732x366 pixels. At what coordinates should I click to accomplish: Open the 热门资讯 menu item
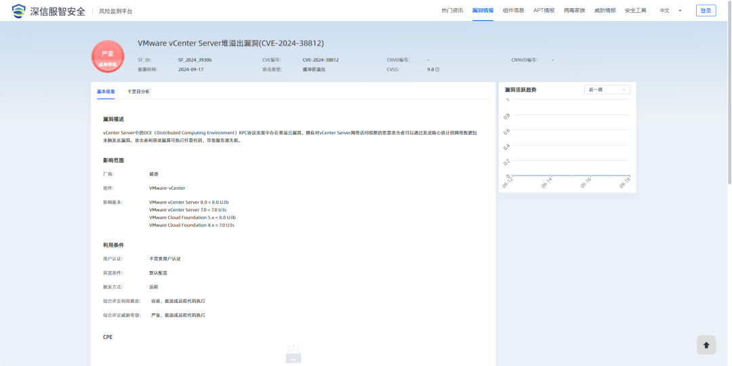pos(452,11)
